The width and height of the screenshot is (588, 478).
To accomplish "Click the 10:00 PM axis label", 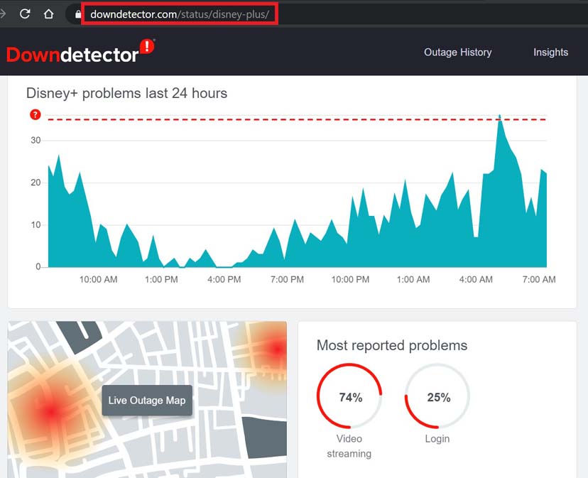I will point(350,280).
